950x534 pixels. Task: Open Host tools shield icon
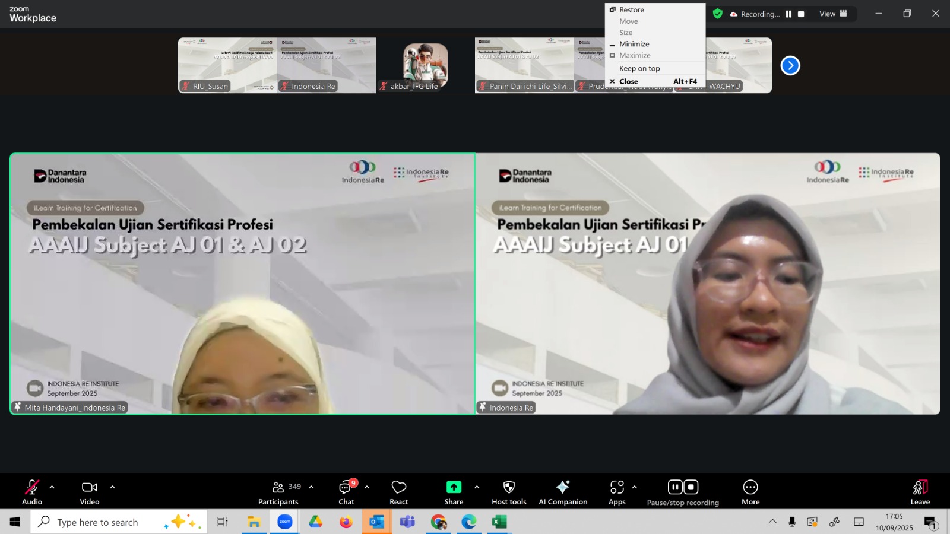click(509, 488)
